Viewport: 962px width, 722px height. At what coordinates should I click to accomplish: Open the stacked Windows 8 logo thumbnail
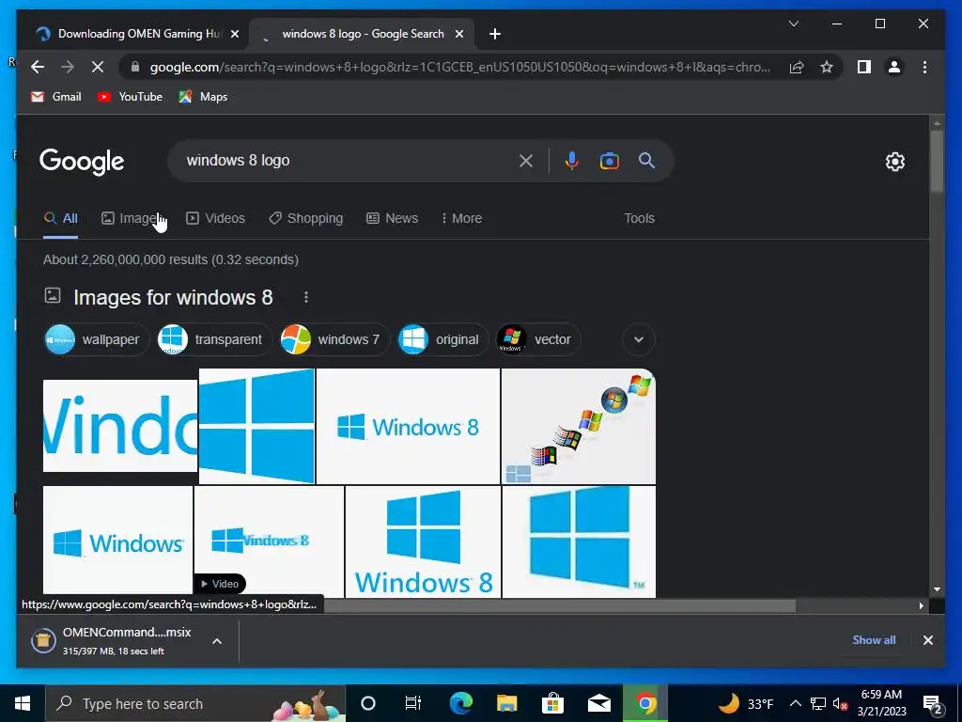pyautogui.click(x=423, y=541)
